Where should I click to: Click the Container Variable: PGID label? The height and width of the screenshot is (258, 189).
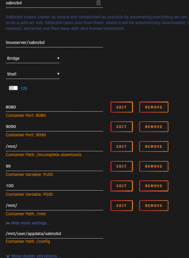point(29,194)
